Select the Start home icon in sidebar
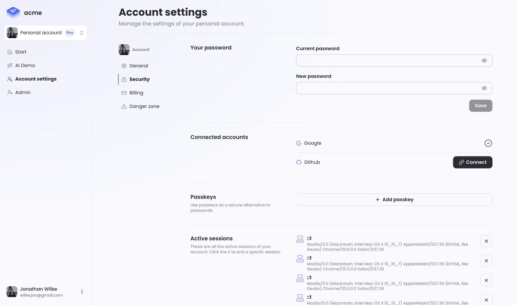 click(x=10, y=52)
